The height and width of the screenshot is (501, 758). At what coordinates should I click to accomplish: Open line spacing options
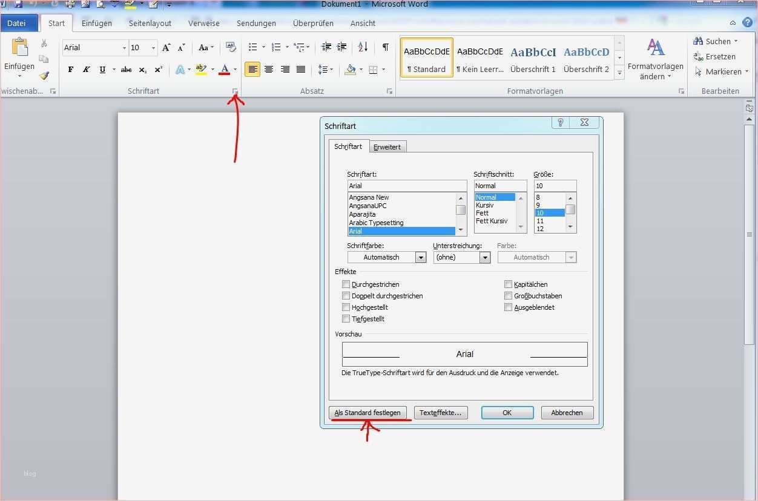323,70
